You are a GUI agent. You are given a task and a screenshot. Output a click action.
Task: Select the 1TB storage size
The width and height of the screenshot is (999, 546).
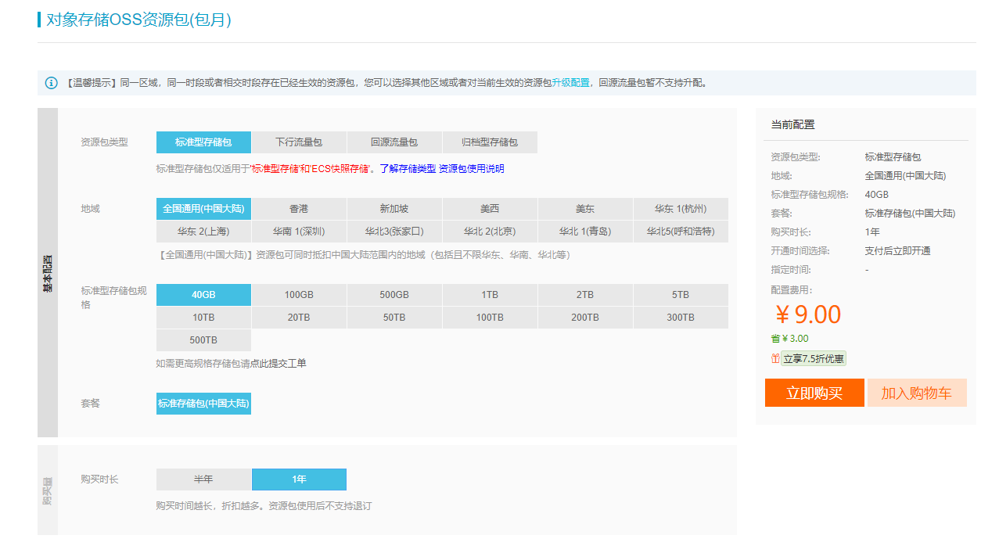pos(490,295)
